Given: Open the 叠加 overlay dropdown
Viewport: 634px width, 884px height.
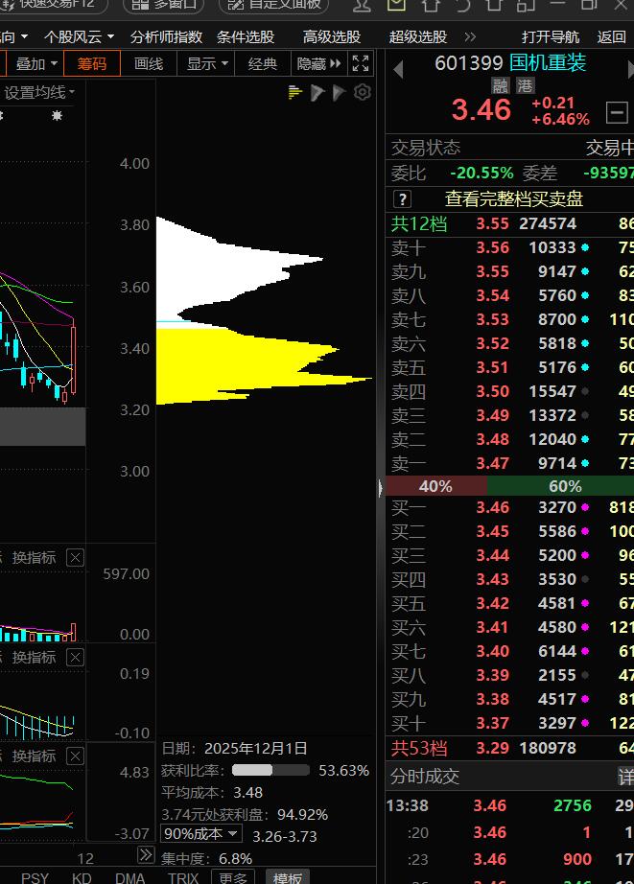Looking at the screenshot, I should (35, 63).
